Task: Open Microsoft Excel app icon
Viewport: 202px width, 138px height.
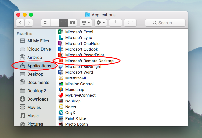Action: pyautogui.click(x=61, y=32)
